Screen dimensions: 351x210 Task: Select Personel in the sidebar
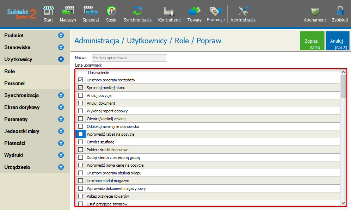14,83
